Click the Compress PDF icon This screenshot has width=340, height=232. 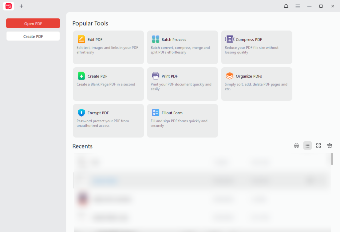coord(230,39)
